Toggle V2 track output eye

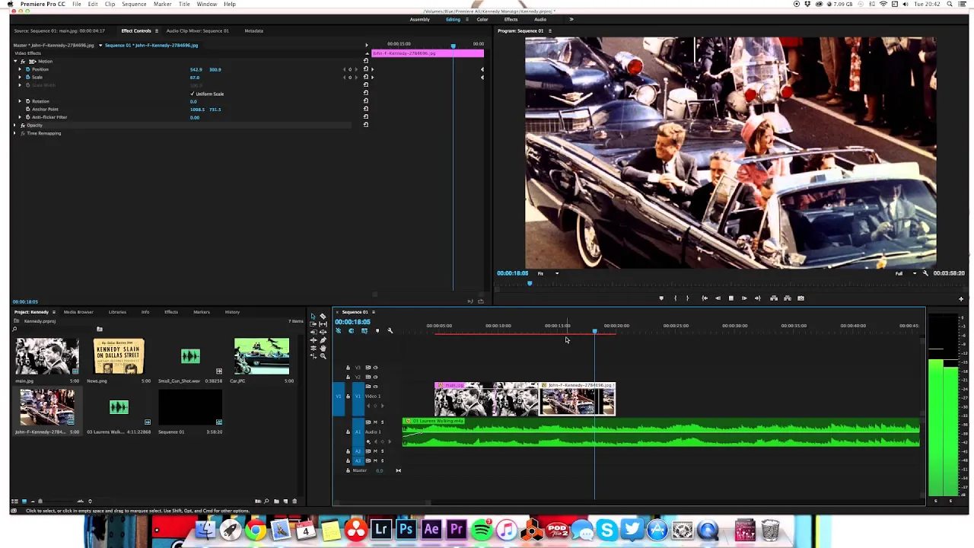point(375,377)
